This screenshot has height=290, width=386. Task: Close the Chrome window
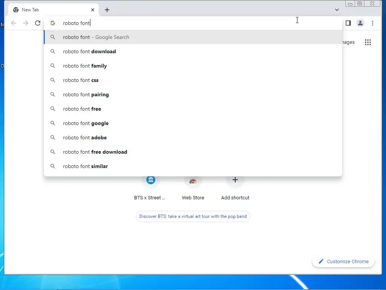click(372, 3)
